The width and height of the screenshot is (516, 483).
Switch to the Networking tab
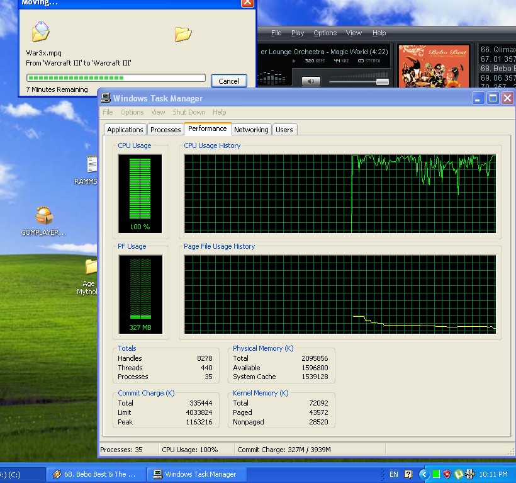click(252, 130)
